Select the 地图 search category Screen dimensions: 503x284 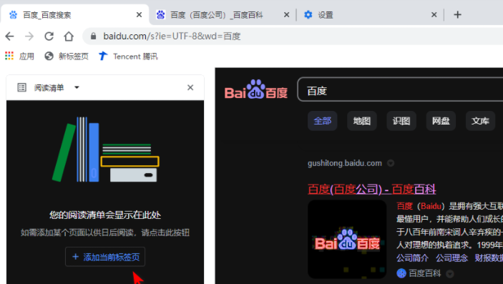362,121
